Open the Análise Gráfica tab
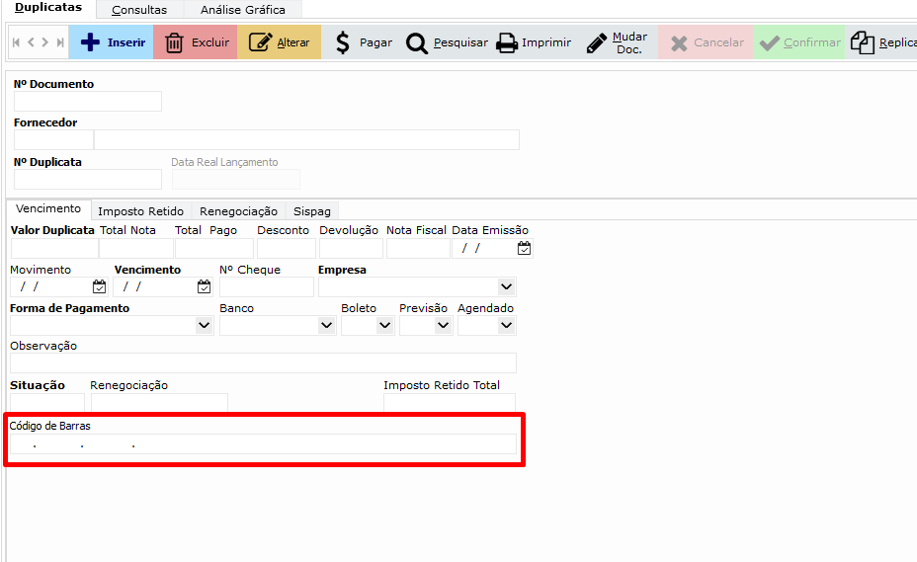Image resolution: width=917 pixels, height=562 pixels. pyautogui.click(x=242, y=10)
